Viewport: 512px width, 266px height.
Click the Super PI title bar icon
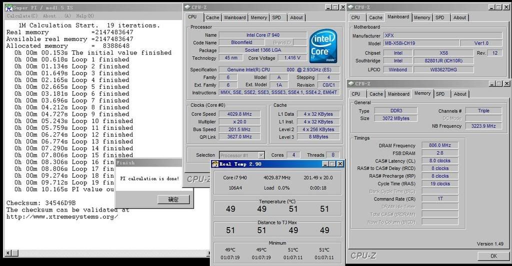tap(8, 7)
